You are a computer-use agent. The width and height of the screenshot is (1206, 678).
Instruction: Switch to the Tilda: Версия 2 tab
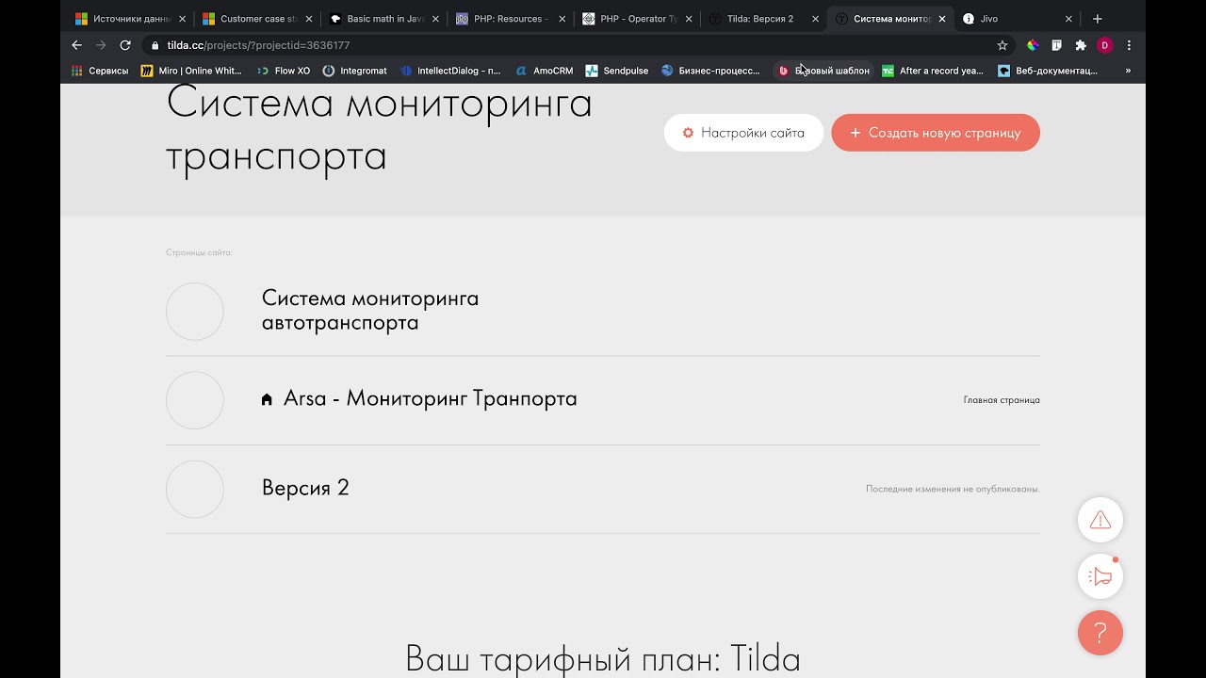tap(763, 19)
